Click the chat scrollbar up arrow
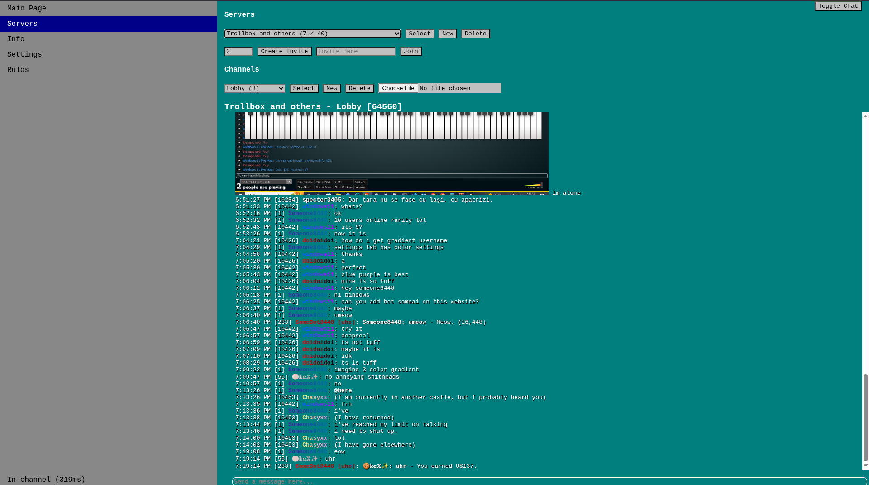Screen dimensions: 869x485 (x=865, y=116)
